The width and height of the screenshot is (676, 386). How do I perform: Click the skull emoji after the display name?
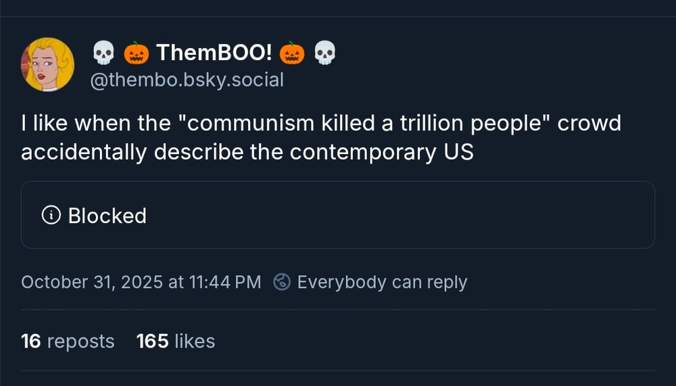coord(325,52)
